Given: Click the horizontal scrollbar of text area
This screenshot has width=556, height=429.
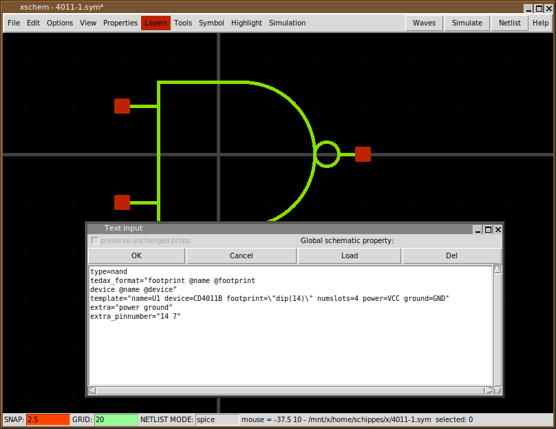Looking at the screenshot, I should pos(290,390).
